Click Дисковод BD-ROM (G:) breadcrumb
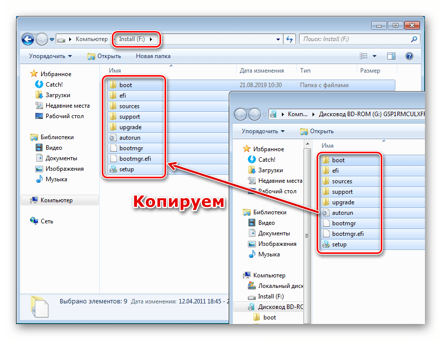This screenshot has width=441, height=340. (372, 114)
